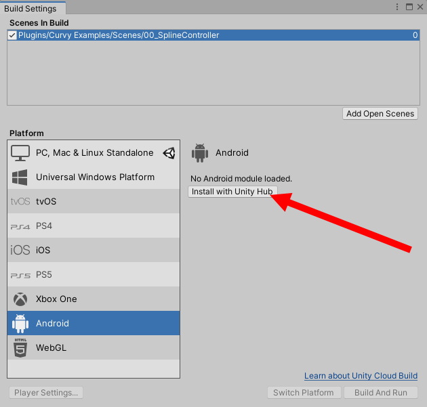Select the Xbox One platform row
This screenshot has width=427, height=407.
point(94,299)
